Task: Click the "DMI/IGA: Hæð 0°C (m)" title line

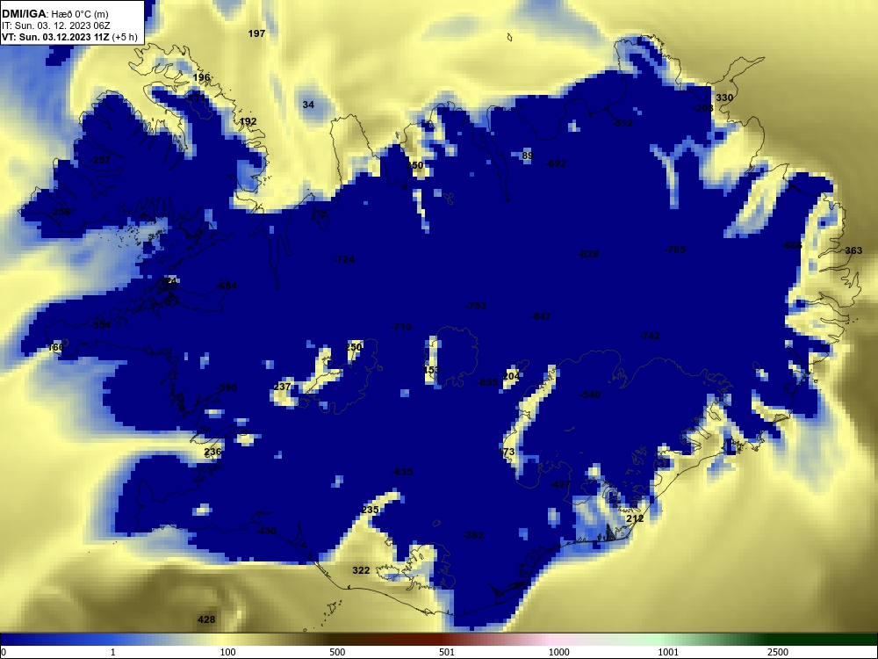Action: [54, 14]
